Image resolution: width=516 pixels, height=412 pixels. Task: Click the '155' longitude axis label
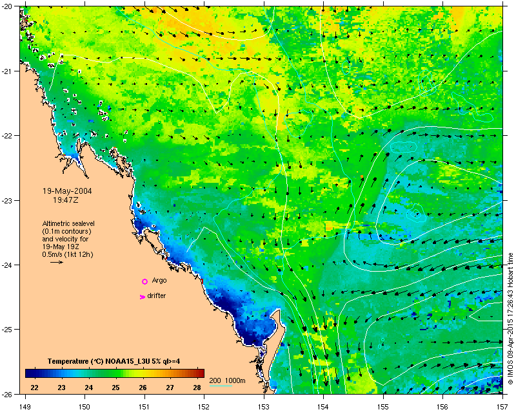tap(383, 407)
